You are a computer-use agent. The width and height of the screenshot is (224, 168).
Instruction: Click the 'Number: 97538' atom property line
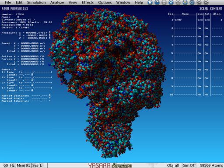point(13,14)
